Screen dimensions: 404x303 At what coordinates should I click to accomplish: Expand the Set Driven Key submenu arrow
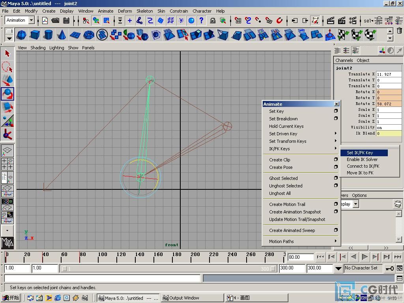point(335,133)
